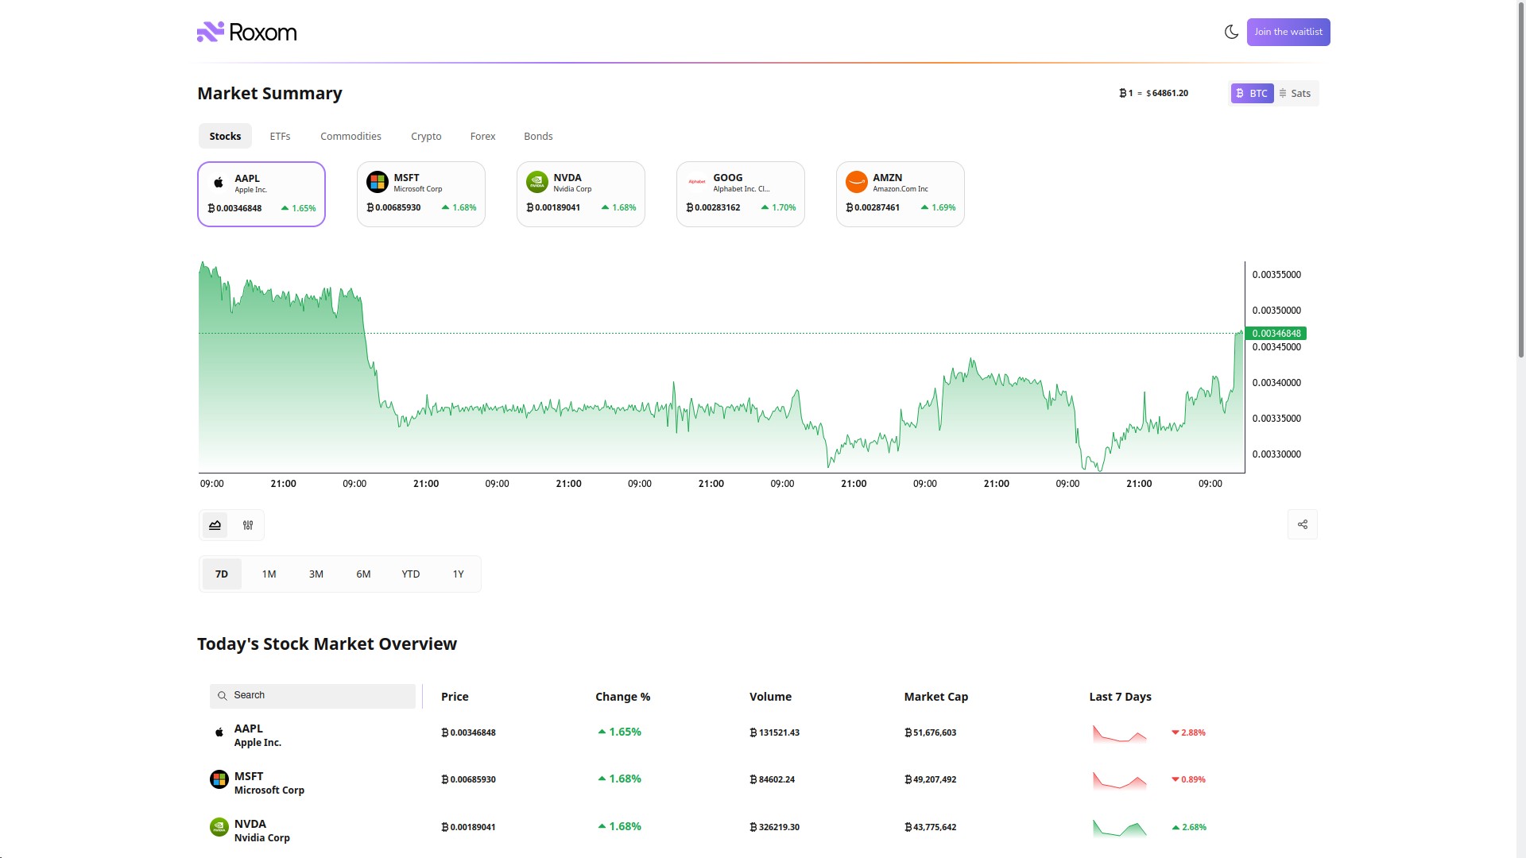The width and height of the screenshot is (1526, 858).
Task: Select the 1M time range
Action: point(269,574)
